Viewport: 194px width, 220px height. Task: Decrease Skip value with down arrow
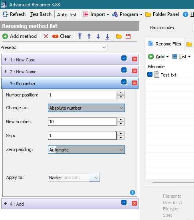(121, 138)
